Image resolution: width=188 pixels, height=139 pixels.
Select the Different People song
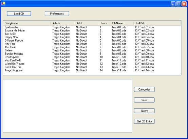pyautogui.click(x=14, y=41)
